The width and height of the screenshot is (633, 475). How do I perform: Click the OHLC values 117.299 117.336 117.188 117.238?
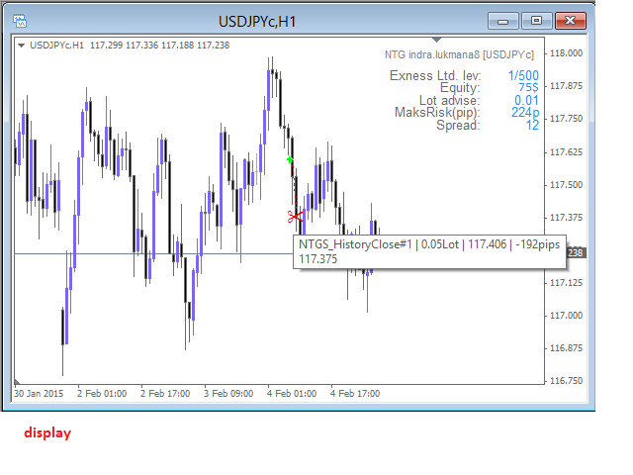(159, 46)
